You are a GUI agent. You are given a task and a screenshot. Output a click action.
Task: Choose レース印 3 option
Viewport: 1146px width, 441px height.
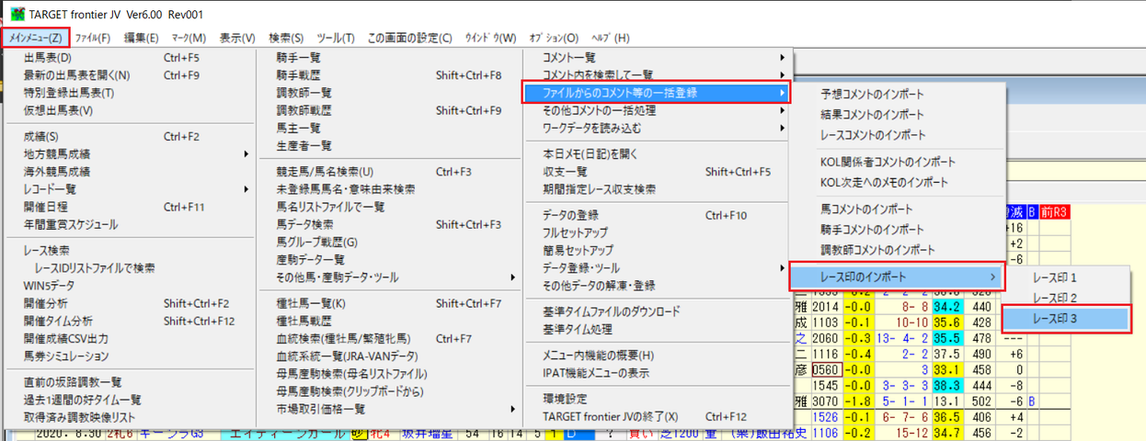click(1066, 319)
